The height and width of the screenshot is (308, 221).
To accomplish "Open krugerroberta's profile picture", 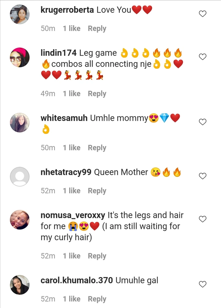I will 20,14.
